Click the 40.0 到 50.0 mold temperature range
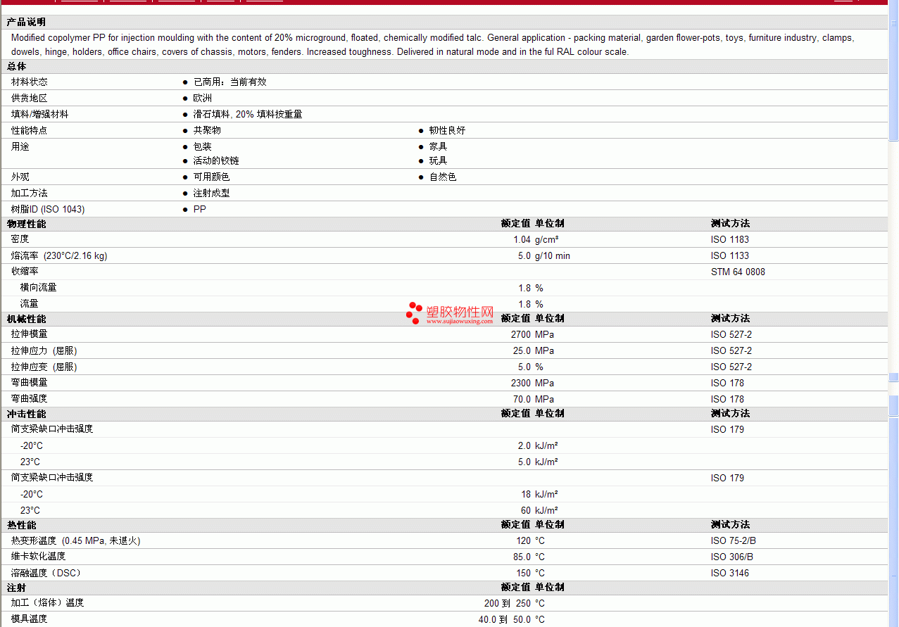Screen dimensions: 899x627 tap(505, 619)
